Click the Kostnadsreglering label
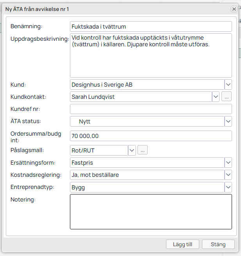Viewport: 241px width, 256px height. (x=36, y=175)
